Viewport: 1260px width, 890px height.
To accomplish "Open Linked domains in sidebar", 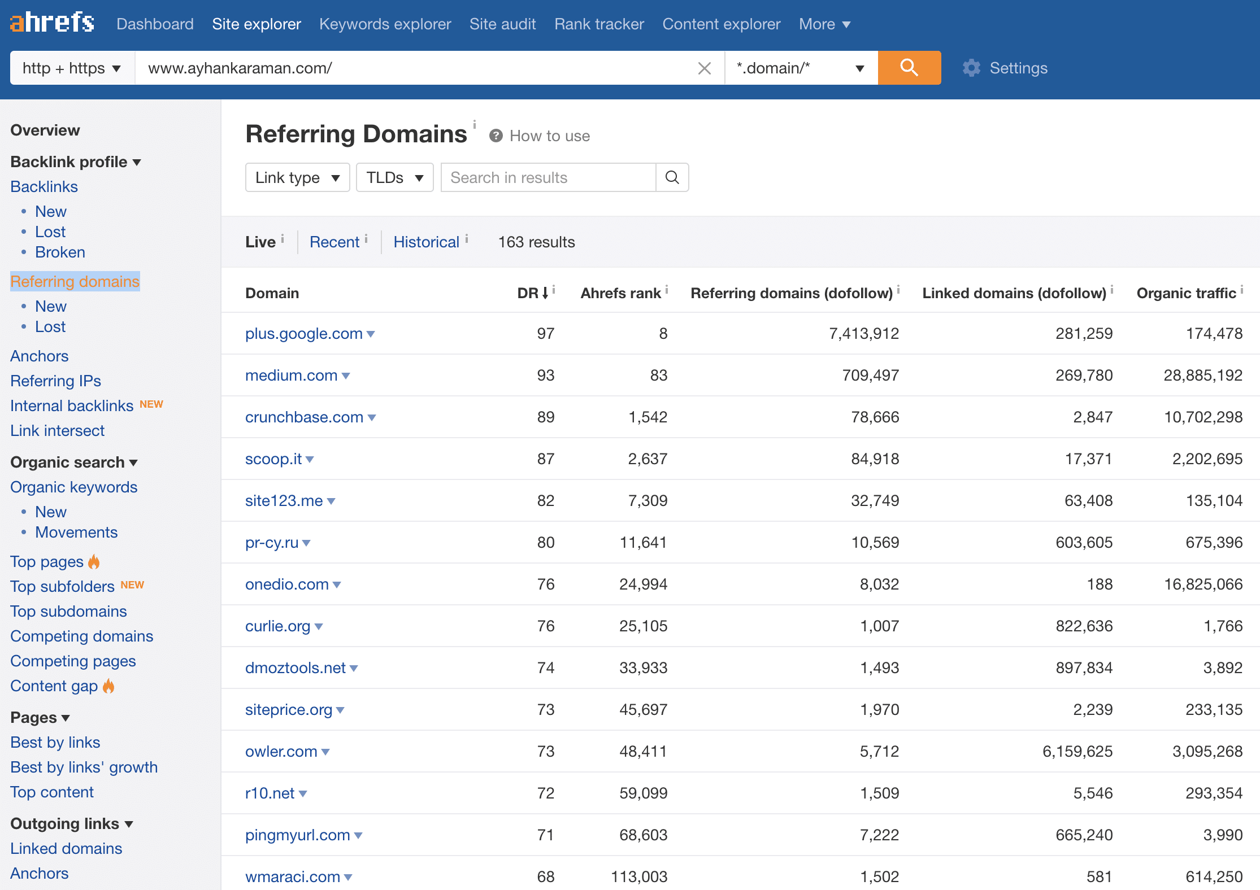I will tap(66, 848).
